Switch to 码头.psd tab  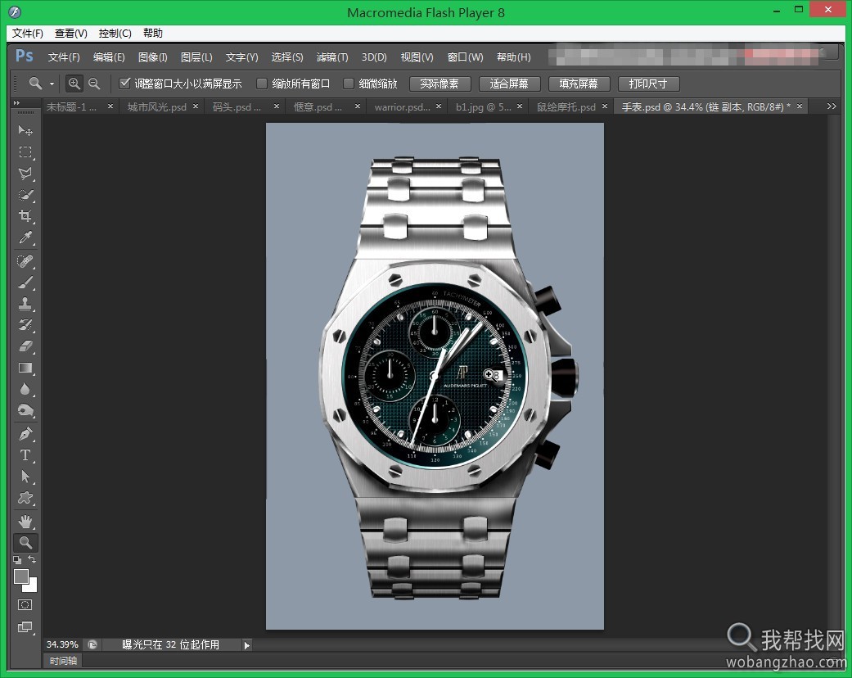[237, 107]
